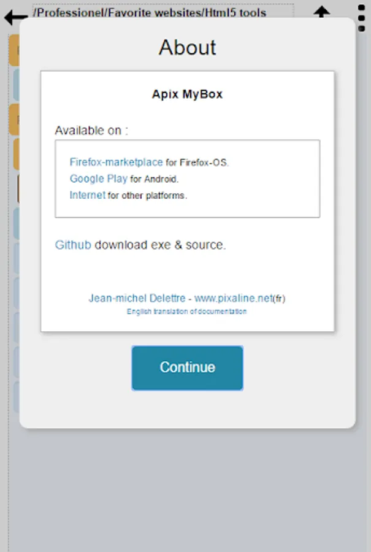The width and height of the screenshot is (371, 552).
Task: Click the Apix MyBox title text
Action: (188, 94)
